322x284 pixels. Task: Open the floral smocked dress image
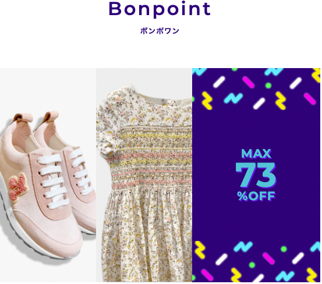coord(144,175)
